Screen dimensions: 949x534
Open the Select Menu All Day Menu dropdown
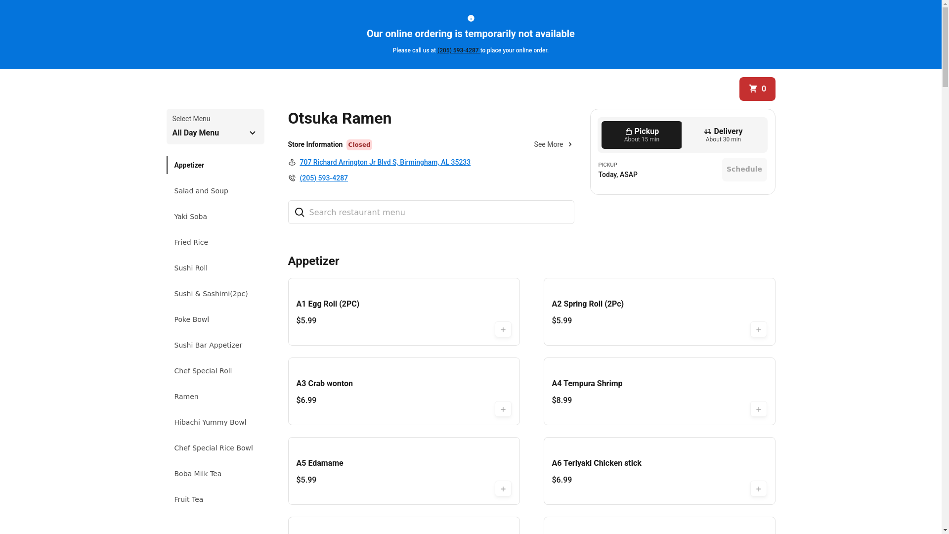point(216,127)
